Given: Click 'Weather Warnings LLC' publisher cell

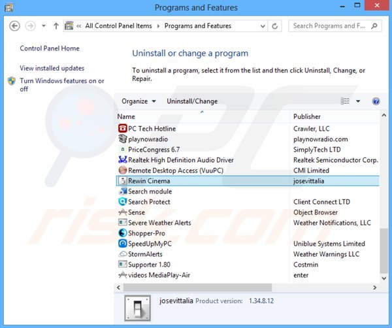Looking at the screenshot, I should click(x=326, y=254).
